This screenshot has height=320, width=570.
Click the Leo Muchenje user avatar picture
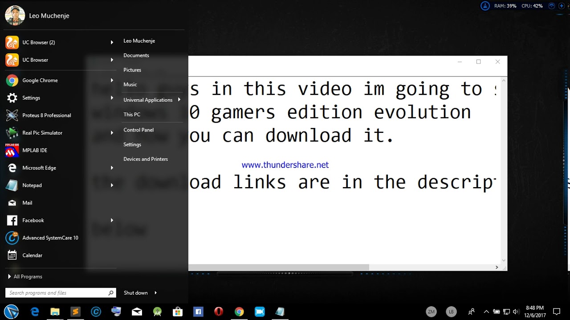15,16
